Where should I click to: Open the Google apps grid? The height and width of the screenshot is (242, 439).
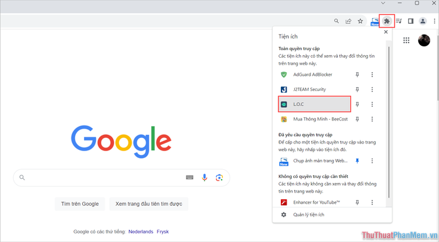tap(406, 40)
